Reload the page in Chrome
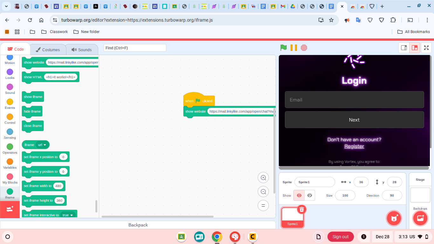Viewport: 434px width, 244px height. [30, 20]
